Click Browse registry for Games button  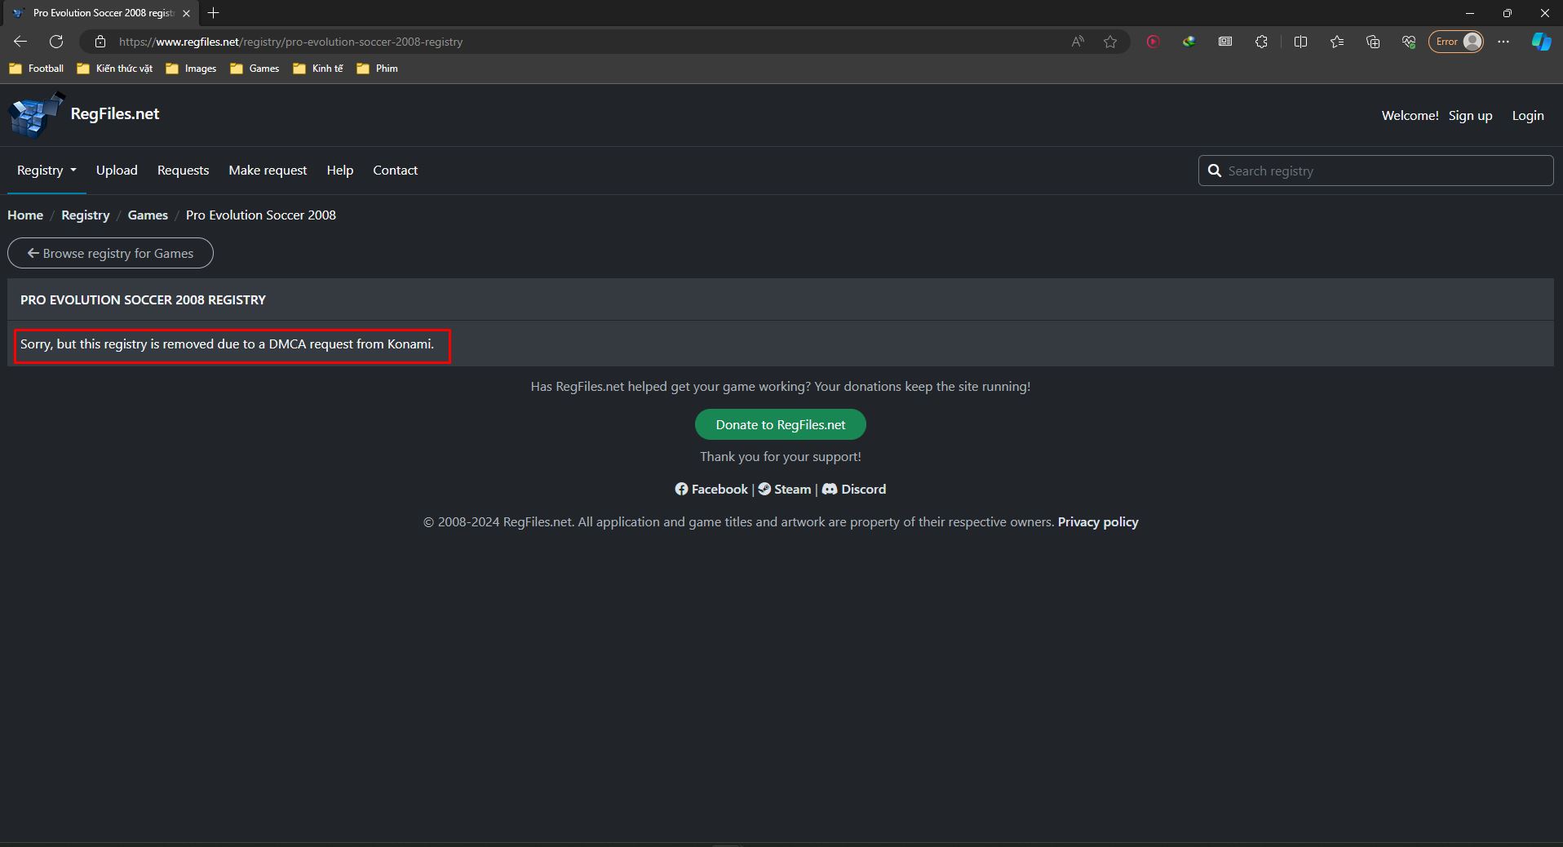click(x=110, y=254)
